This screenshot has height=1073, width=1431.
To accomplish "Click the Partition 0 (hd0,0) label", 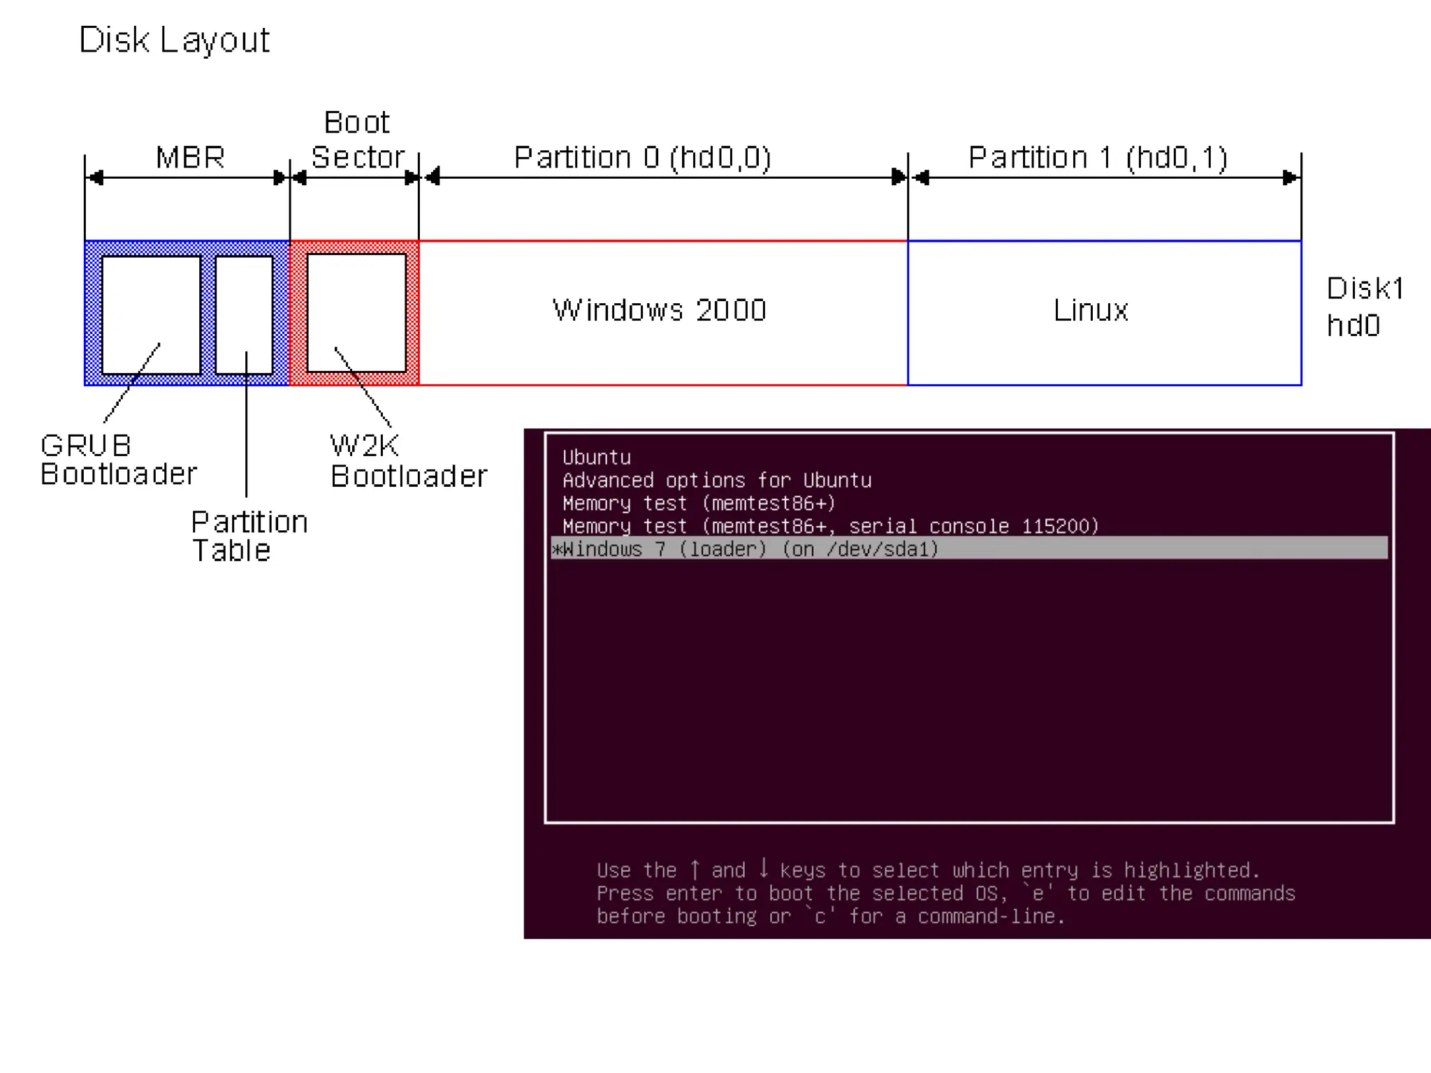I will [x=642, y=158].
